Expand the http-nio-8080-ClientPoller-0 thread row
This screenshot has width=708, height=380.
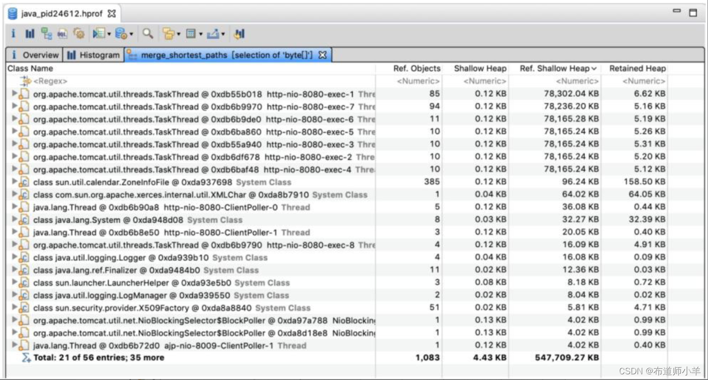tap(14, 207)
